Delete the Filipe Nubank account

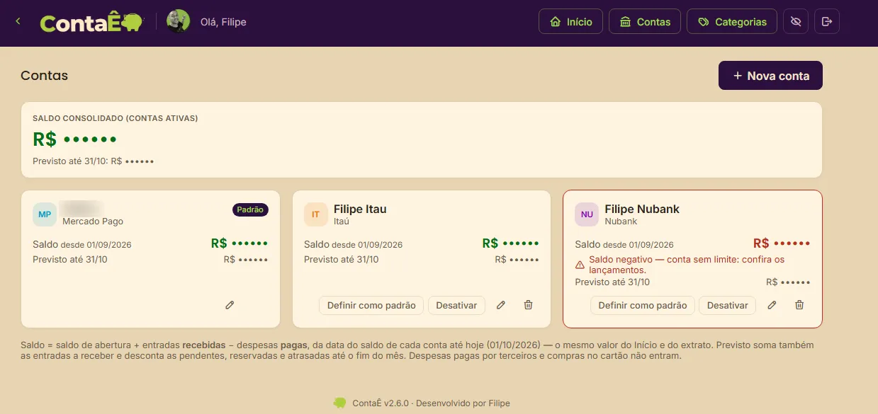click(799, 305)
